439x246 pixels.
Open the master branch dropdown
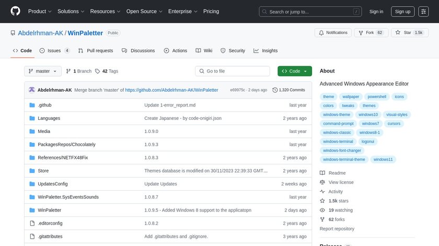click(x=43, y=71)
